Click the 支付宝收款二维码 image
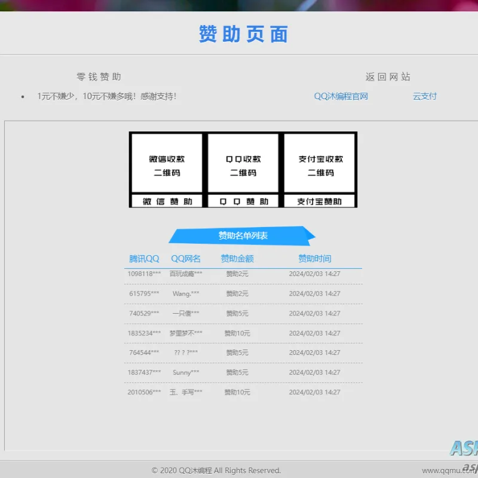 [x=320, y=163]
